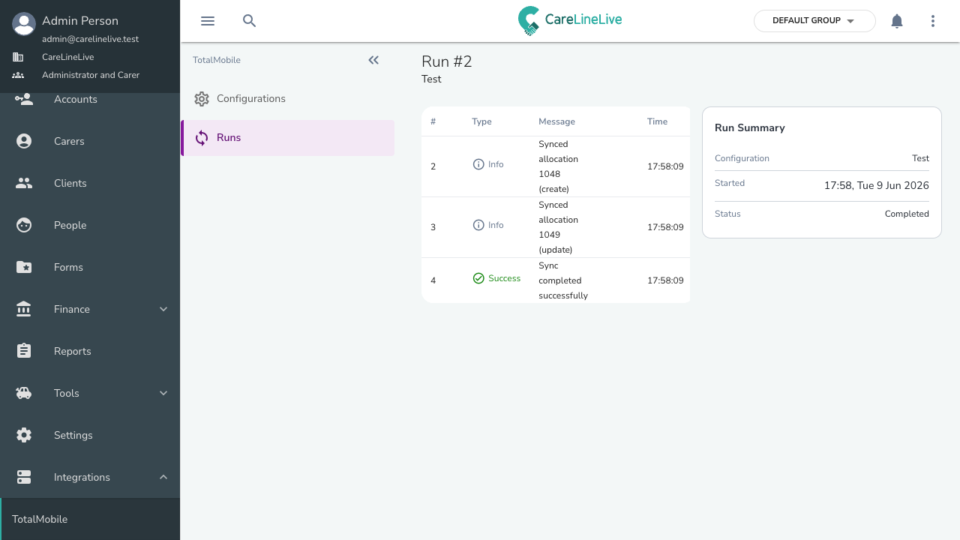Open the DEFAULT GROUP dropdown
Screen dimensions: 960x540
click(x=814, y=21)
